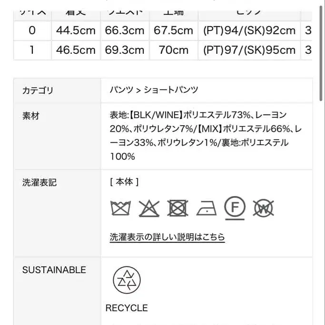Select the size 1 row label
The image size is (325, 325).
(x=32, y=50)
